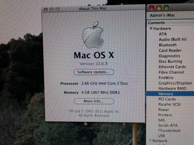194x145 pixels.
Task: Open Diagnostics in the sidebar
Action: click(169, 56)
